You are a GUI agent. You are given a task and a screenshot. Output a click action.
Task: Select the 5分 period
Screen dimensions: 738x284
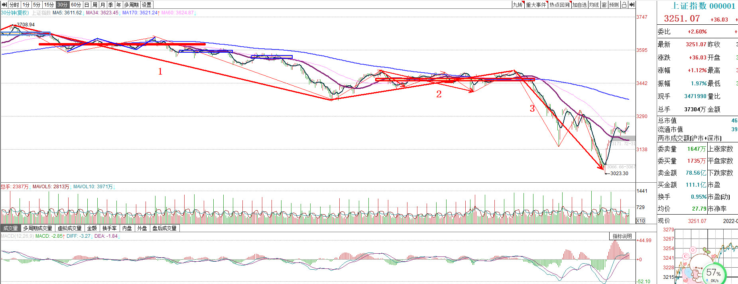(x=37, y=5)
